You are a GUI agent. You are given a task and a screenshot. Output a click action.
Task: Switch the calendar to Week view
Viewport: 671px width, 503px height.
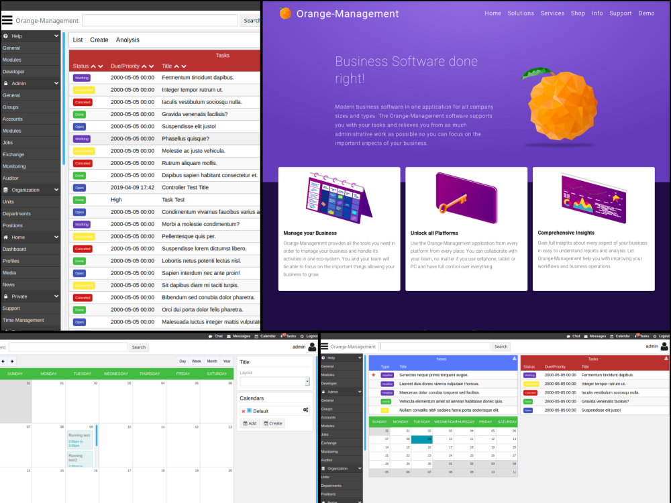(x=197, y=361)
